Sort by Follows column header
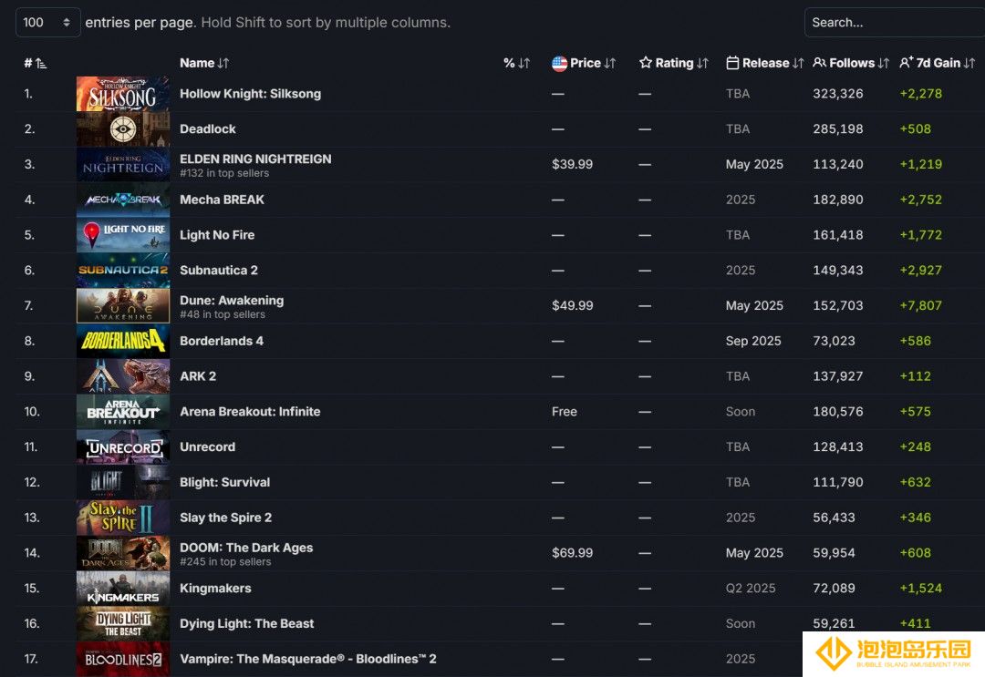Screen dimensions: 985x677 click(x=851, y=63)
